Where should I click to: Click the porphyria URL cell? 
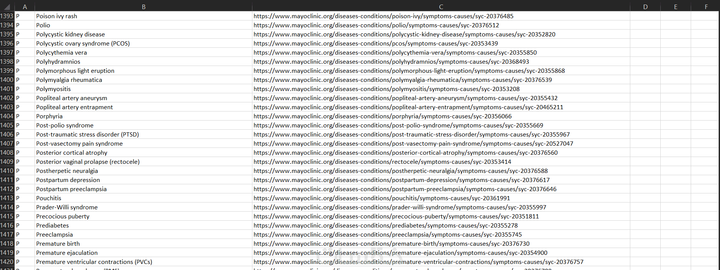pos(441,116)
